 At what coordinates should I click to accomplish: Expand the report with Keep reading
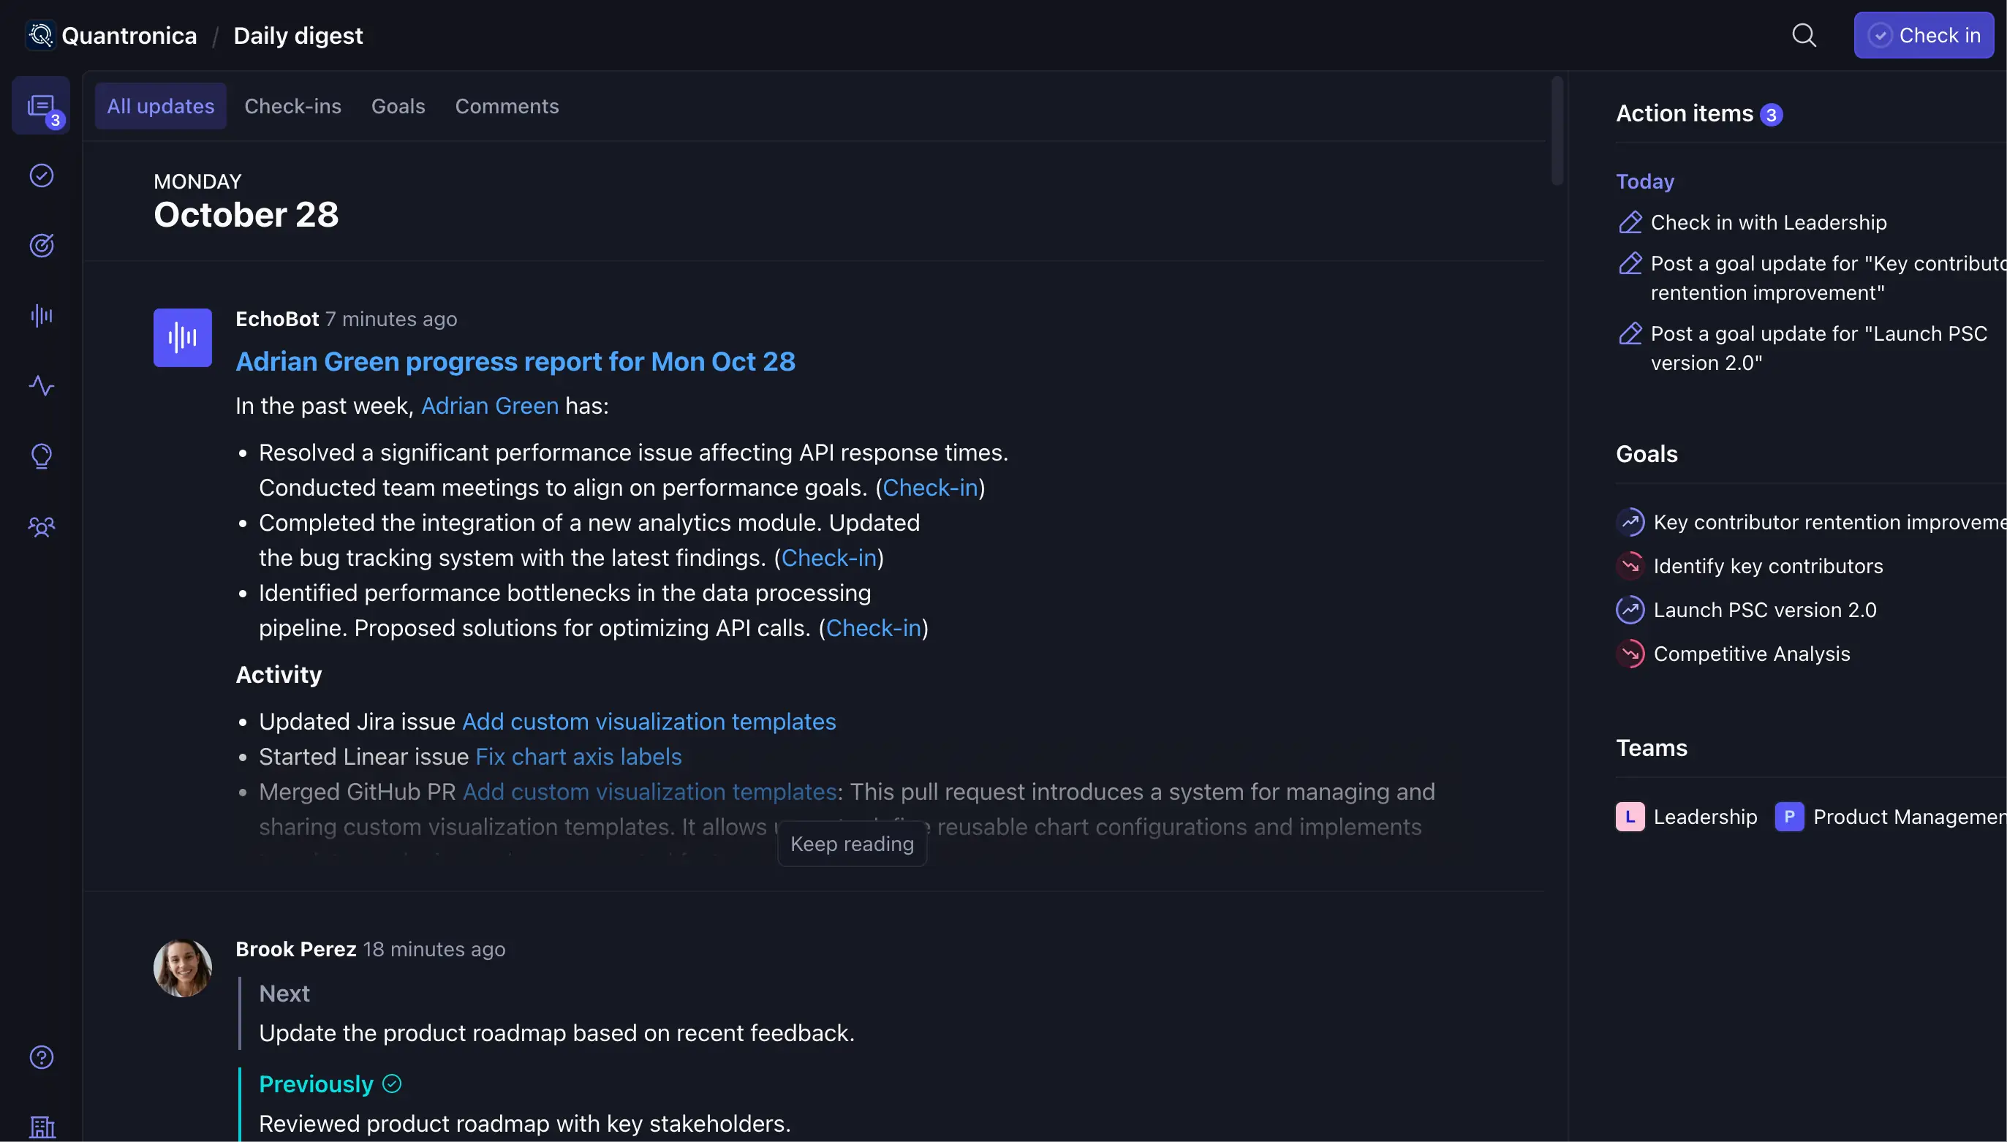[852, 844]
